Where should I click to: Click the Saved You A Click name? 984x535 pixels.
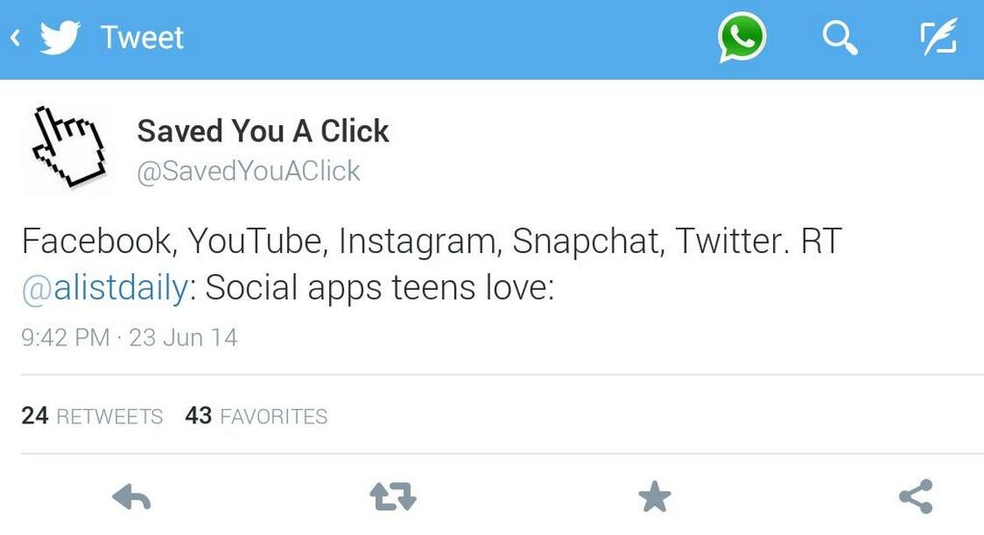(263, 131)
